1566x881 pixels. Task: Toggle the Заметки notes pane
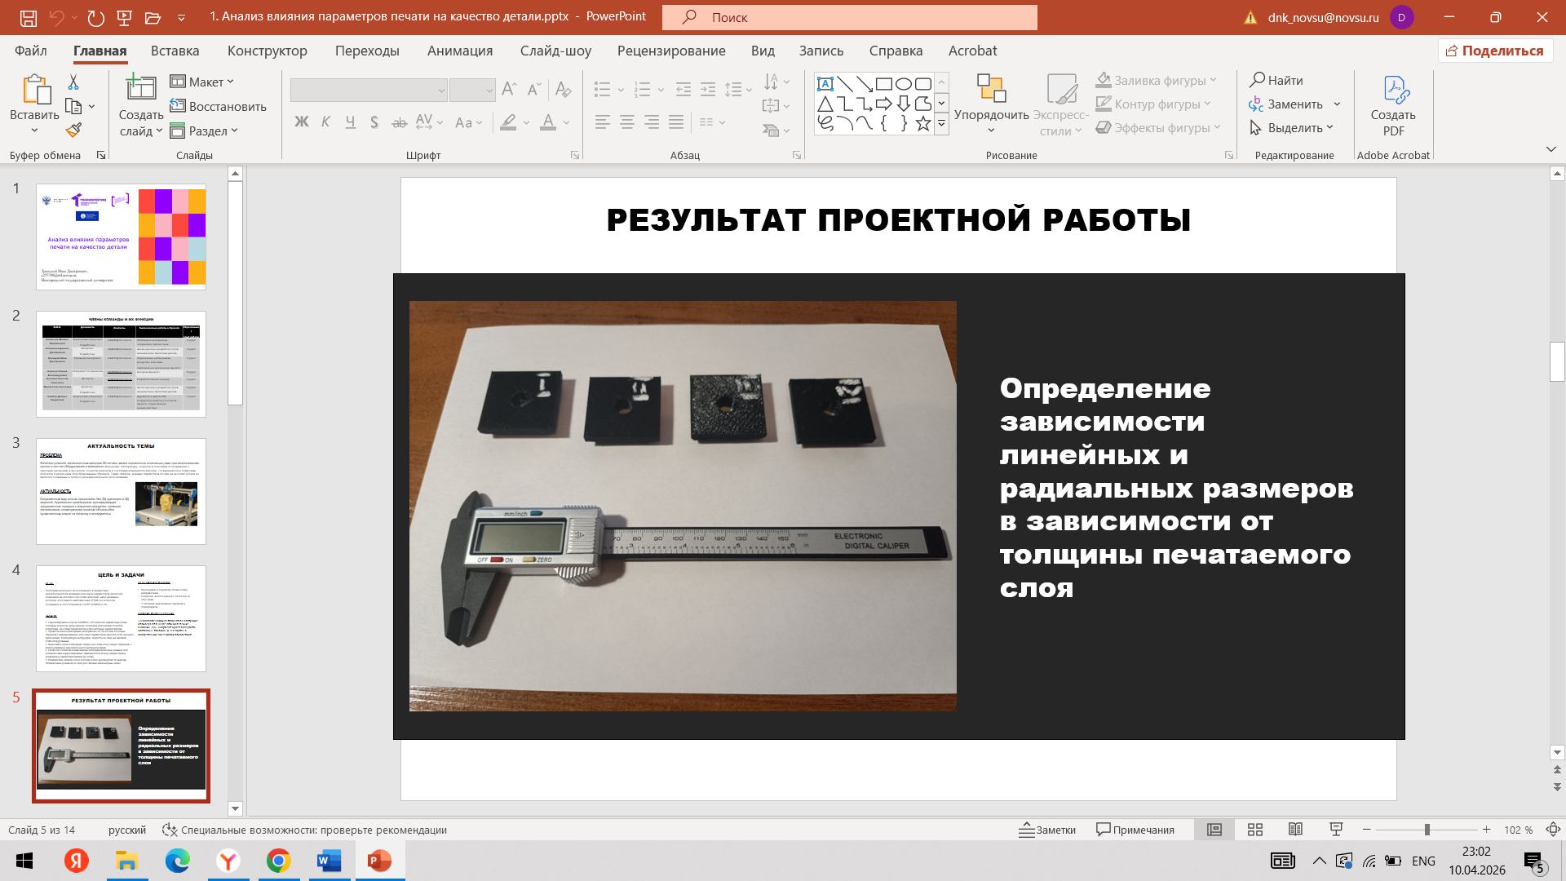point(1047,830)
